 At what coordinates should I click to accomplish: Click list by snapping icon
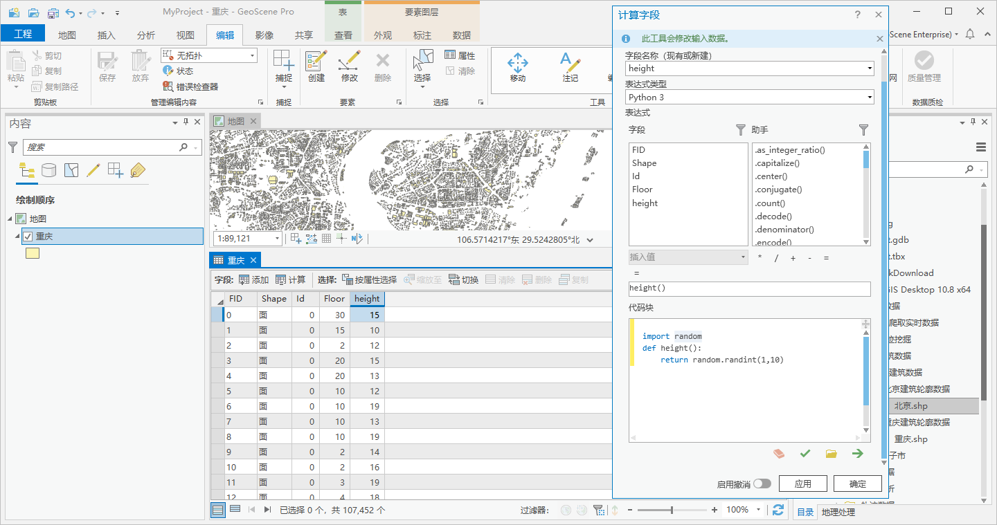click(x=116, y=170)
